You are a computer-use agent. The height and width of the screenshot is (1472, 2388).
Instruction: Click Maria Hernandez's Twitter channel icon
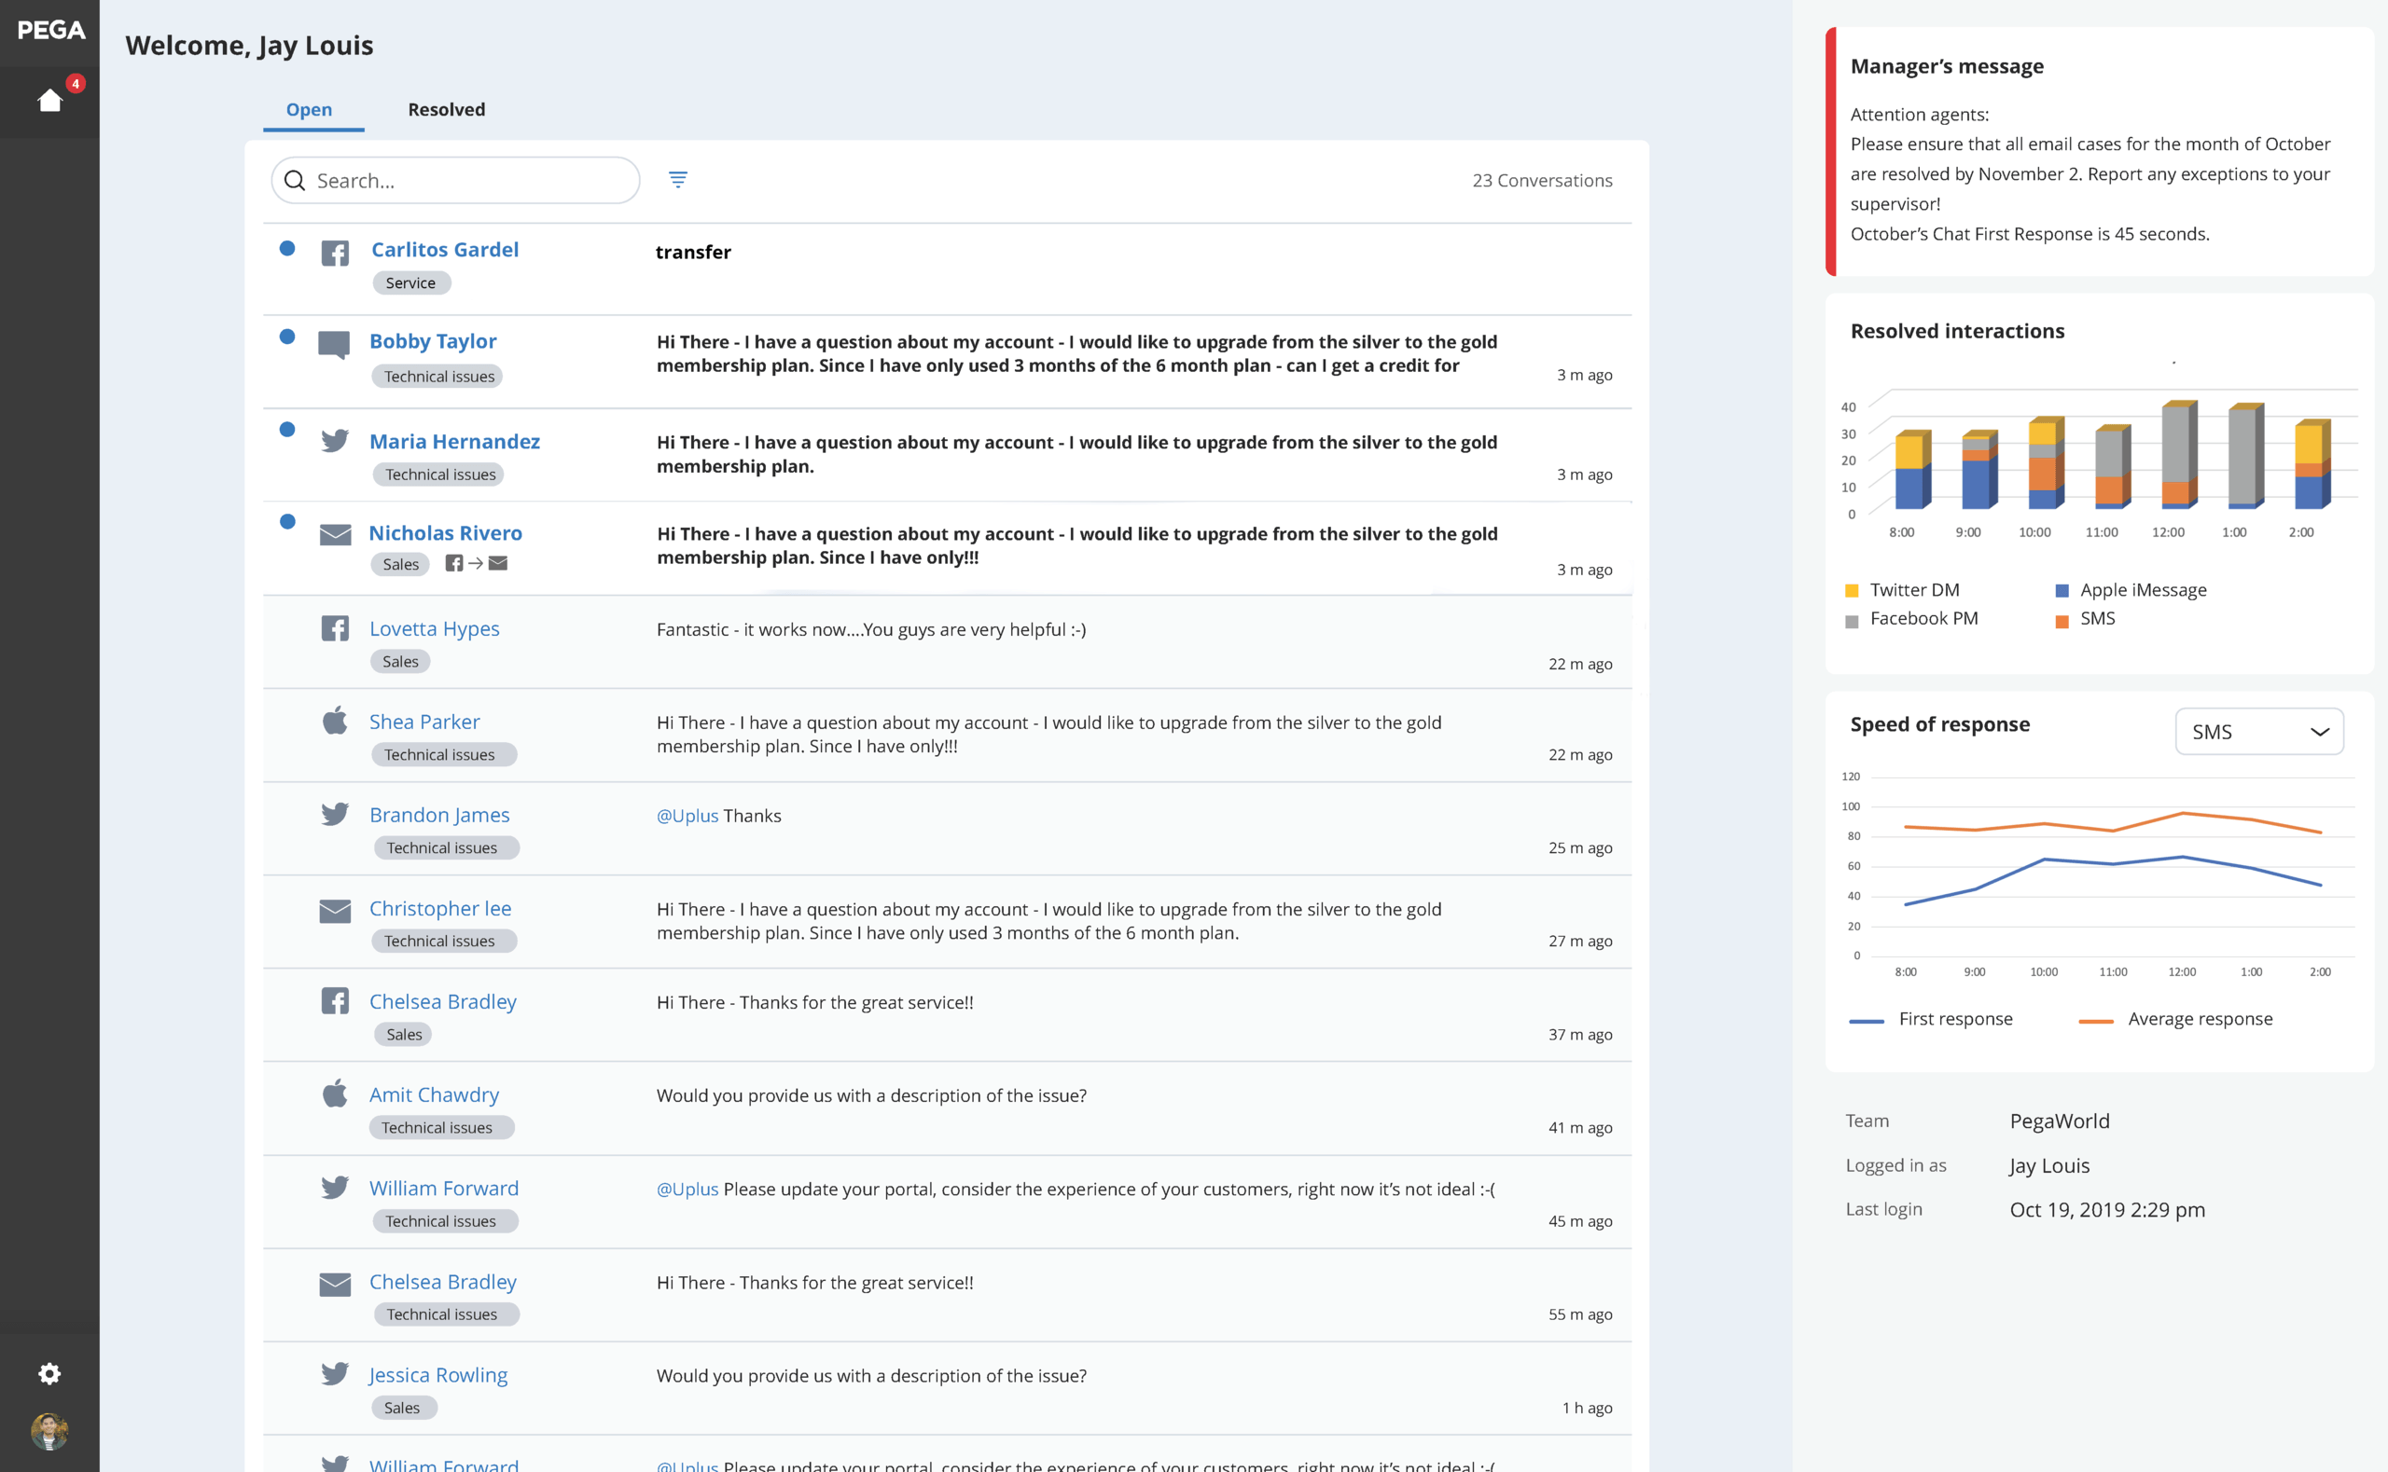coord(335,441)
